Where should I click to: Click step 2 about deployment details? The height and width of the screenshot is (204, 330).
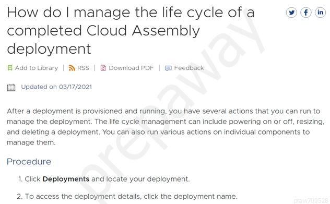(x=127, y=196)
